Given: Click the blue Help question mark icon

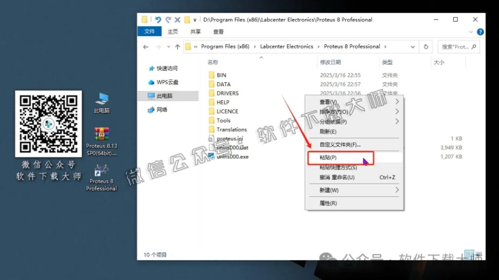Looking at the screenshot, I should click(480, 32).
